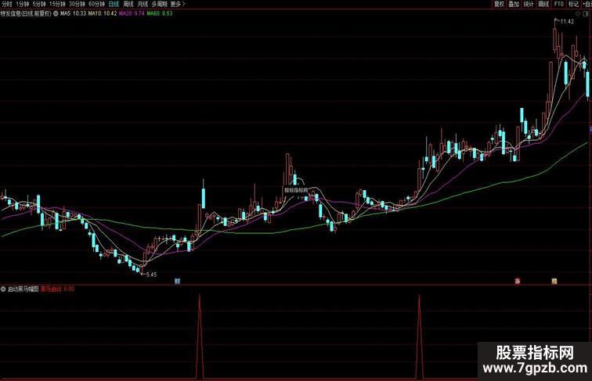Click the 特发信息 stock title
This screenshot has width=592, height=381.
(26, 13)
